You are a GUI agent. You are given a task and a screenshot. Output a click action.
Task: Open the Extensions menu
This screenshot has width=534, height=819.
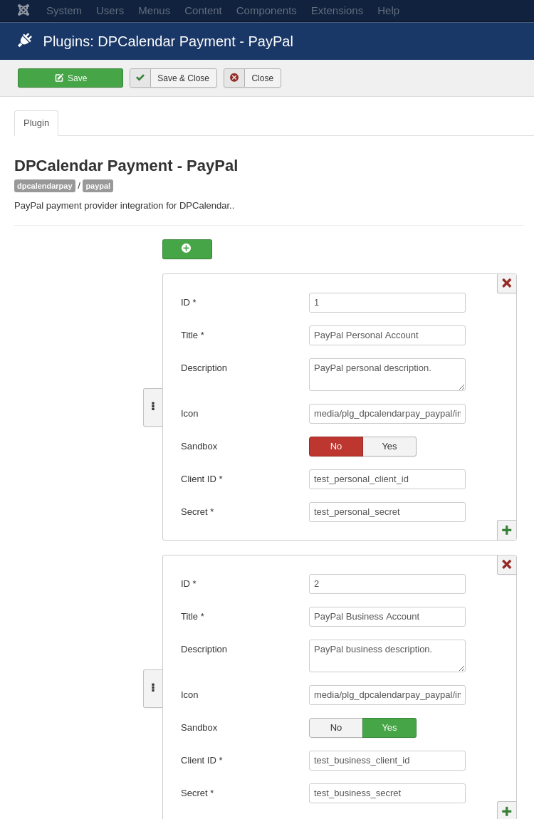pyautogui.click(x=337, y=11)
